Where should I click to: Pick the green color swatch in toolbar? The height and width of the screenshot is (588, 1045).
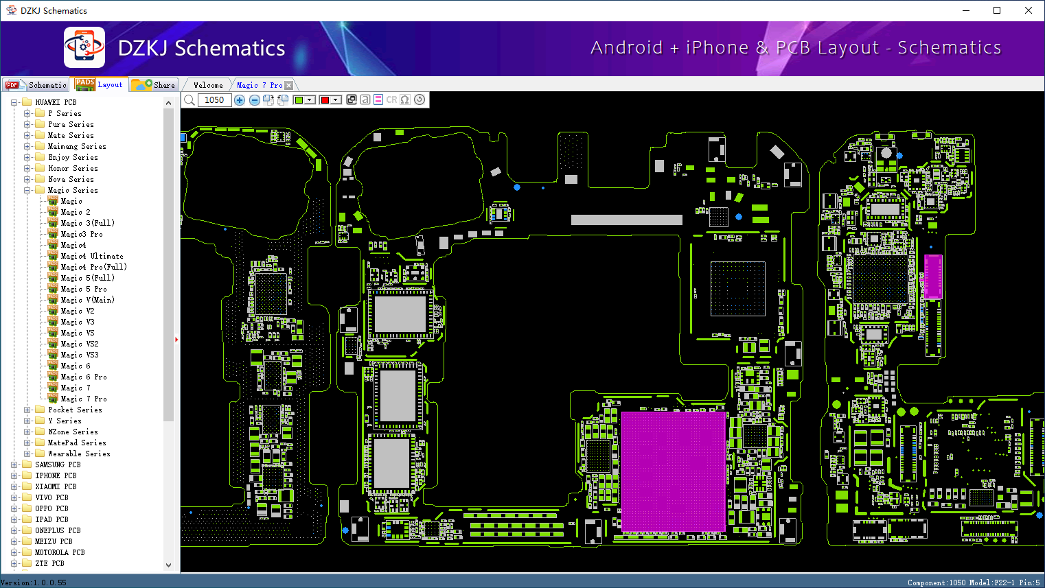pyautogui.click(x=299, y=100)
